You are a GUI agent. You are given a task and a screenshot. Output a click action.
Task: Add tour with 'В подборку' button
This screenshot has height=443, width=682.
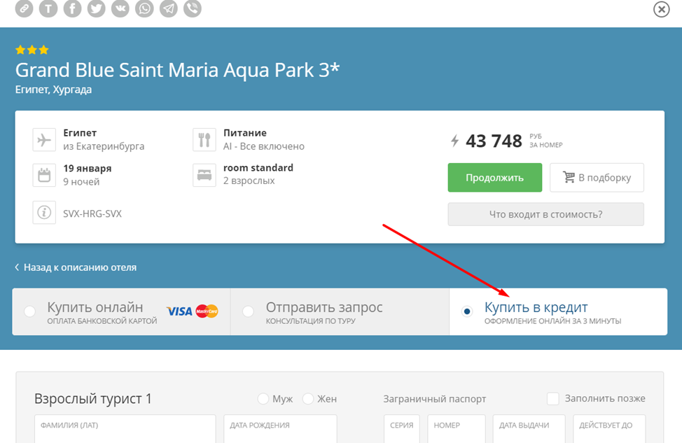[x=597, y=178]
